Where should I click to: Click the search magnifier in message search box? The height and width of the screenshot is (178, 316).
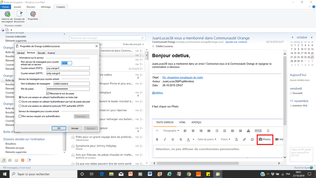pos(142,38)
